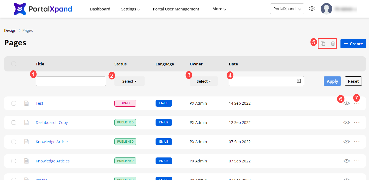Open more options for Knowledge Article row
Image resolution: width=369 pixels, height=180 pixels.
[357, 142]
